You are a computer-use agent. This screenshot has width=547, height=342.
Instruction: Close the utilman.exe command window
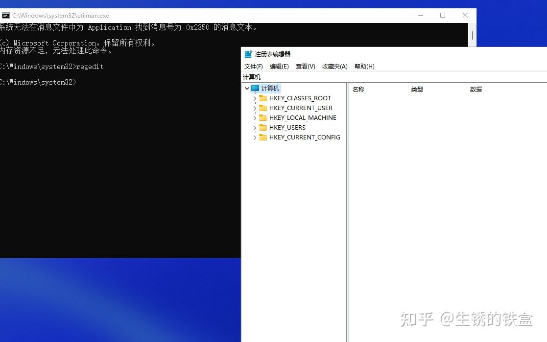tap(465, 15)
